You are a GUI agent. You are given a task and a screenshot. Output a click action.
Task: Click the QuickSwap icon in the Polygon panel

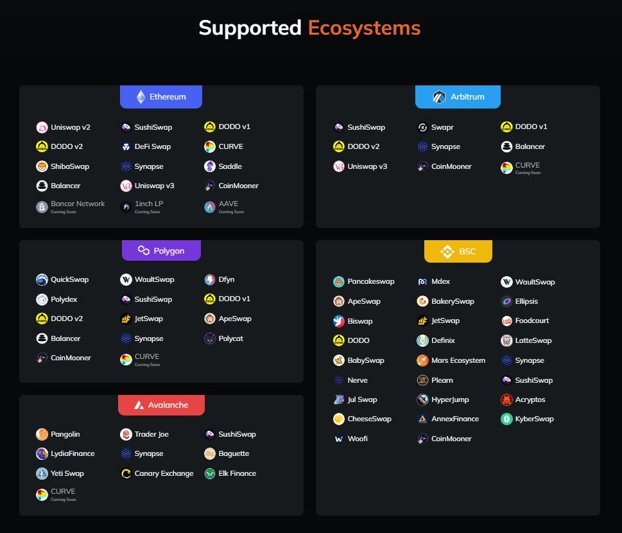coord(42,280)
